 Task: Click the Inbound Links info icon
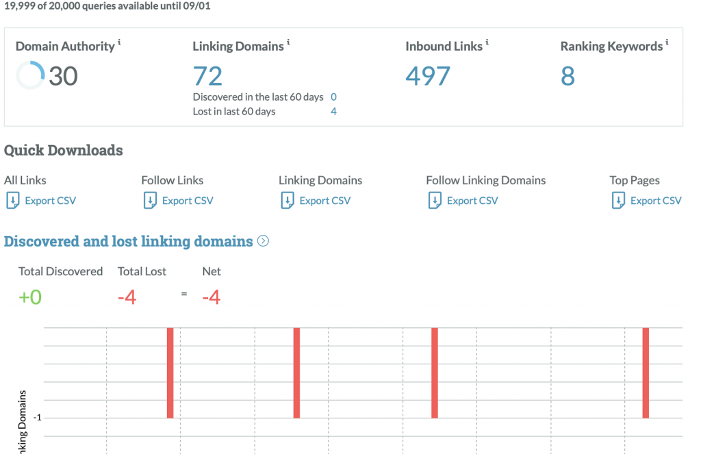click(x=487, y=42)
